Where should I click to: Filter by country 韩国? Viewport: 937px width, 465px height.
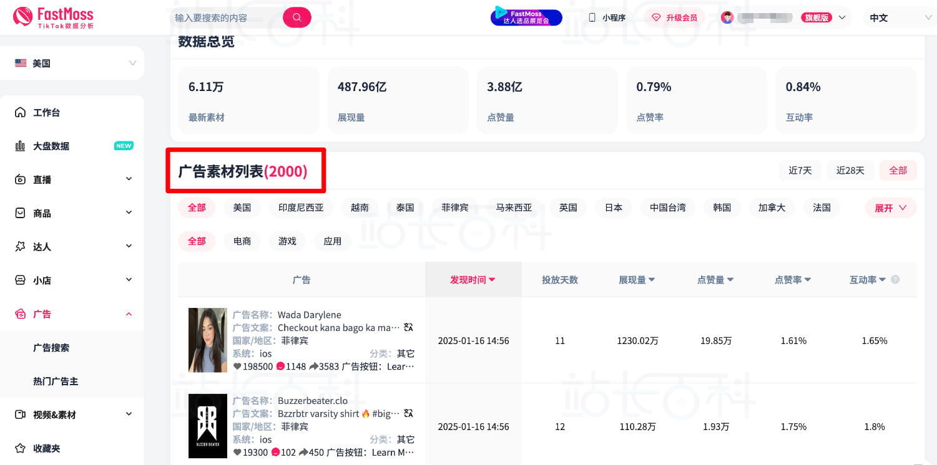point(722,208)
